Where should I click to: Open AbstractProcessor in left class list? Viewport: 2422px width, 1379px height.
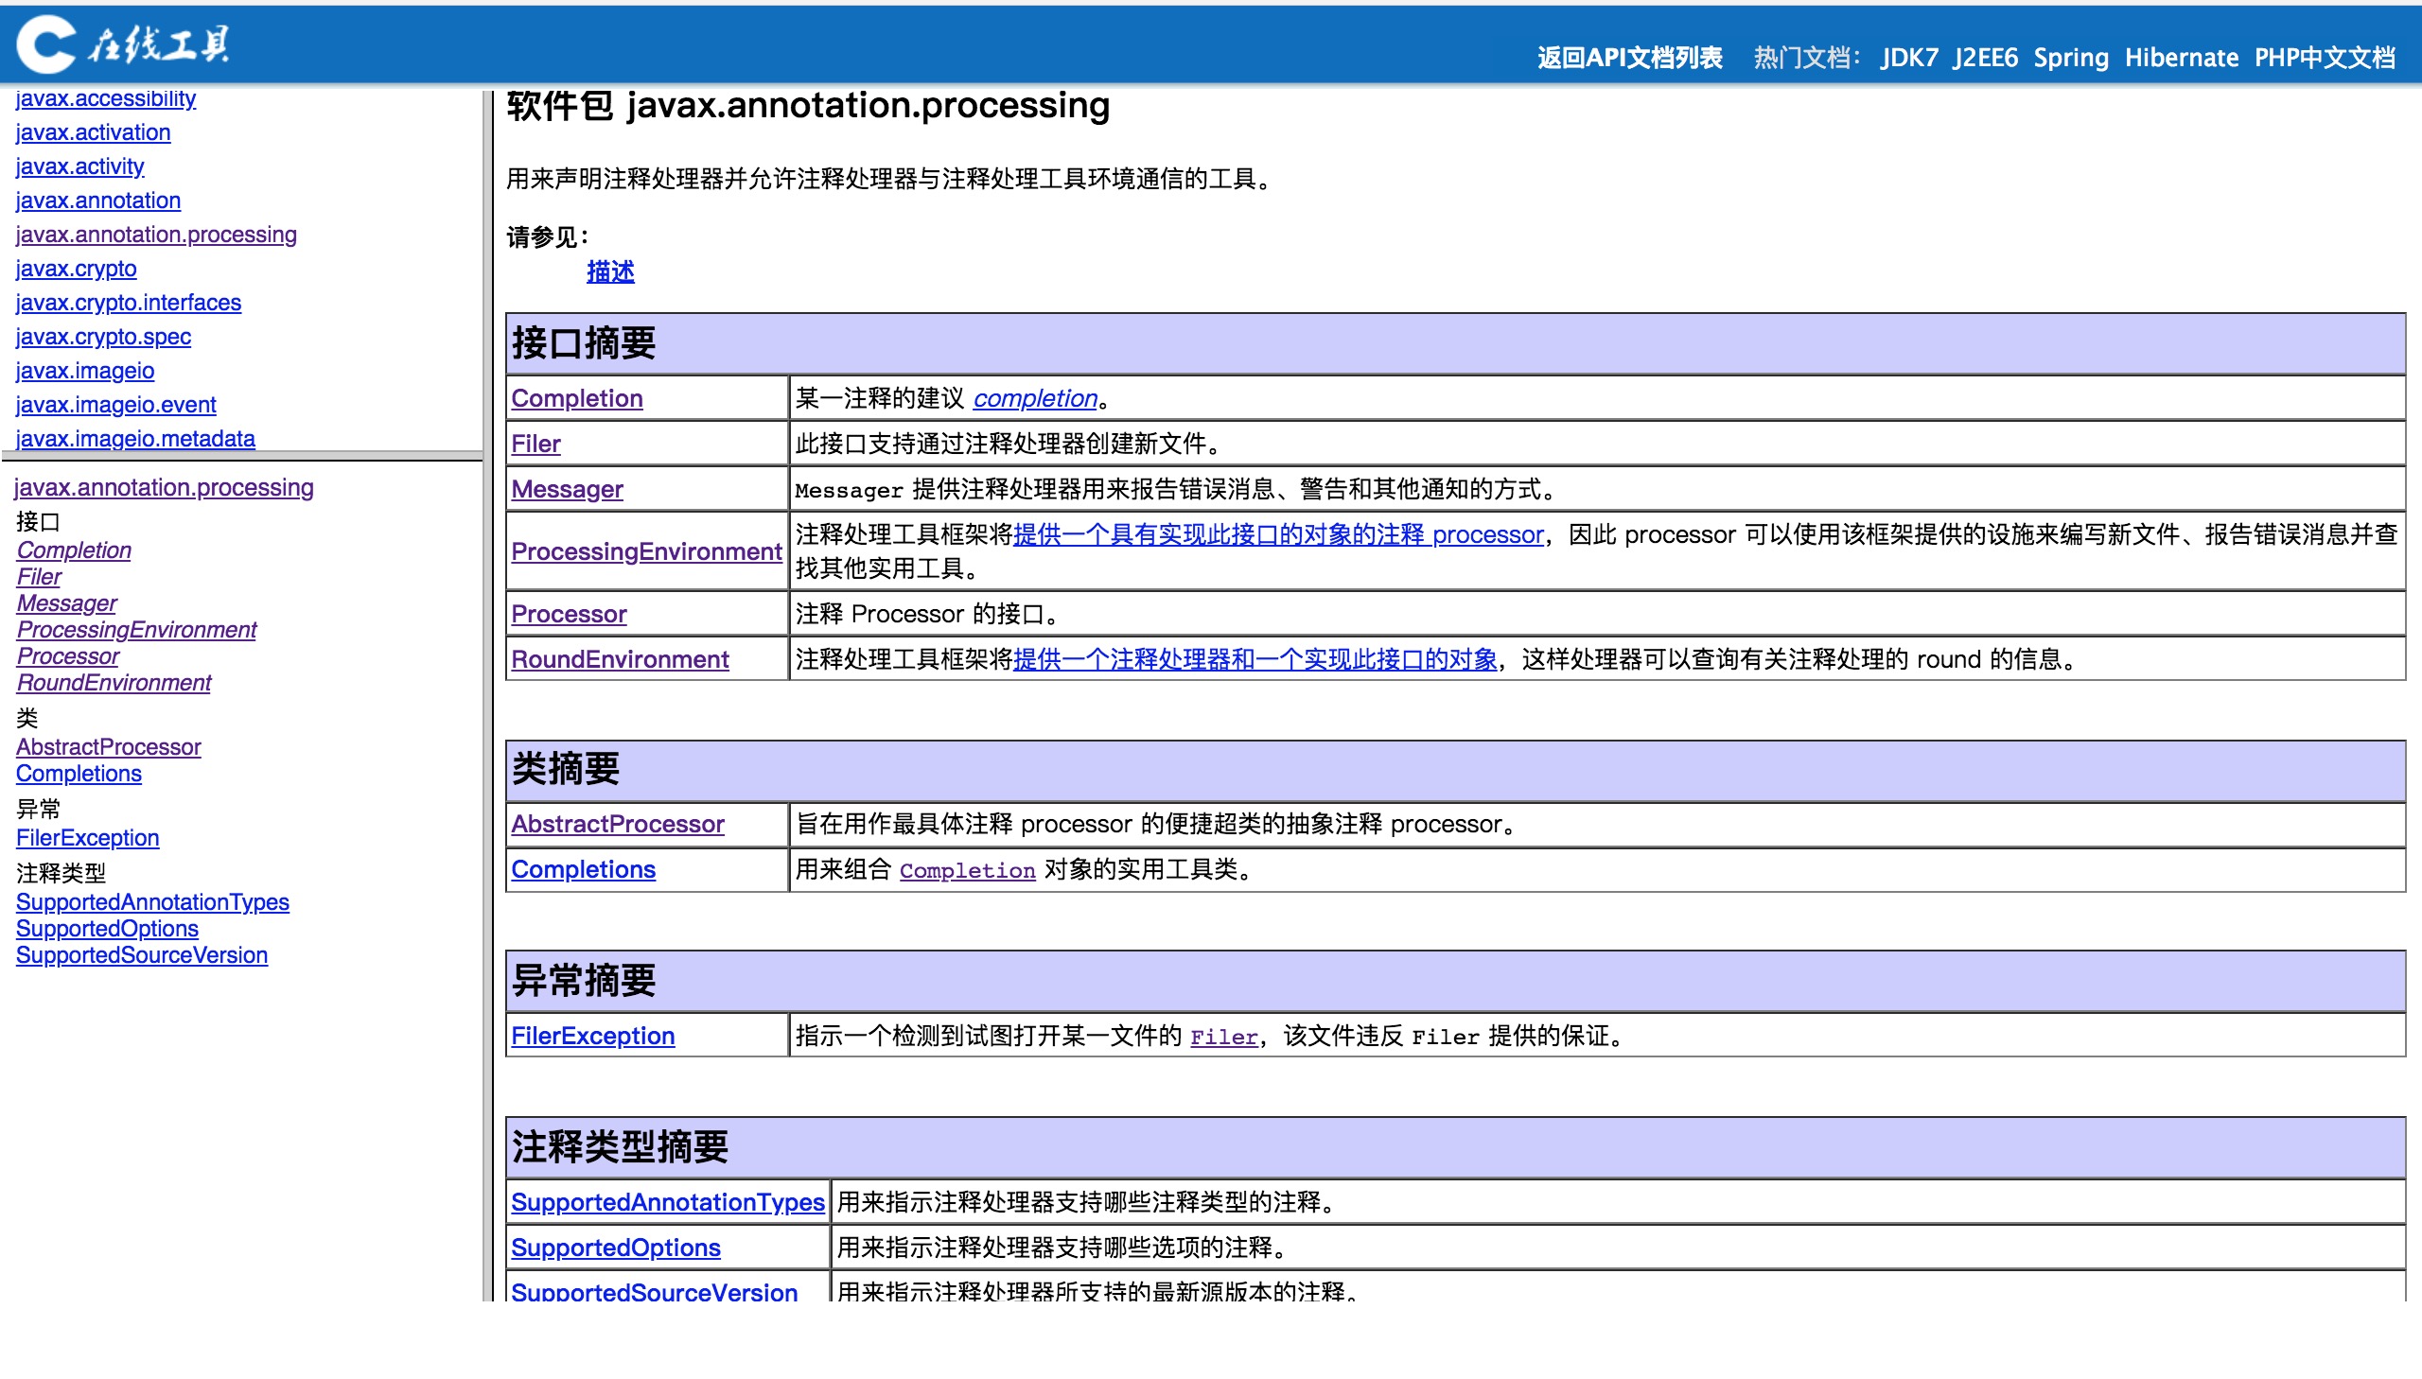(109, 747)
